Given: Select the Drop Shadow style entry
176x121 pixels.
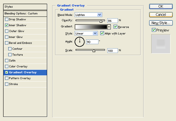Looking at the screenshot, I should 17,19.
